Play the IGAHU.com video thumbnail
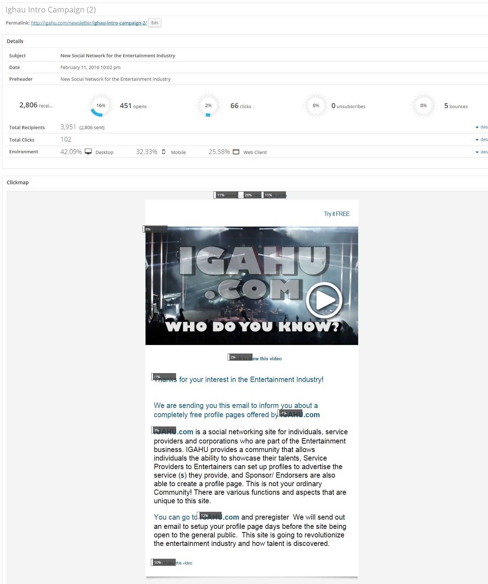Screen dimensions: 488x584 point(252,286)
